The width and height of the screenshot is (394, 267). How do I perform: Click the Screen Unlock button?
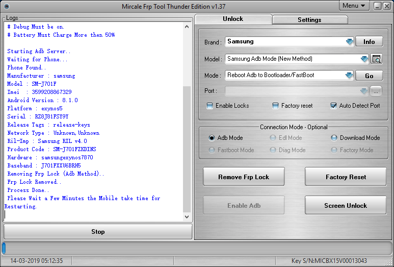(346, 205)
